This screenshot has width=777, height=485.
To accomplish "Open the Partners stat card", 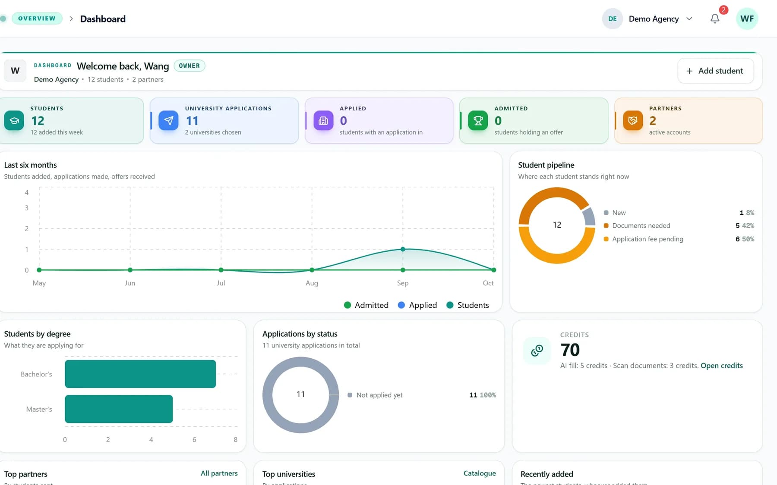I will 689,121.
